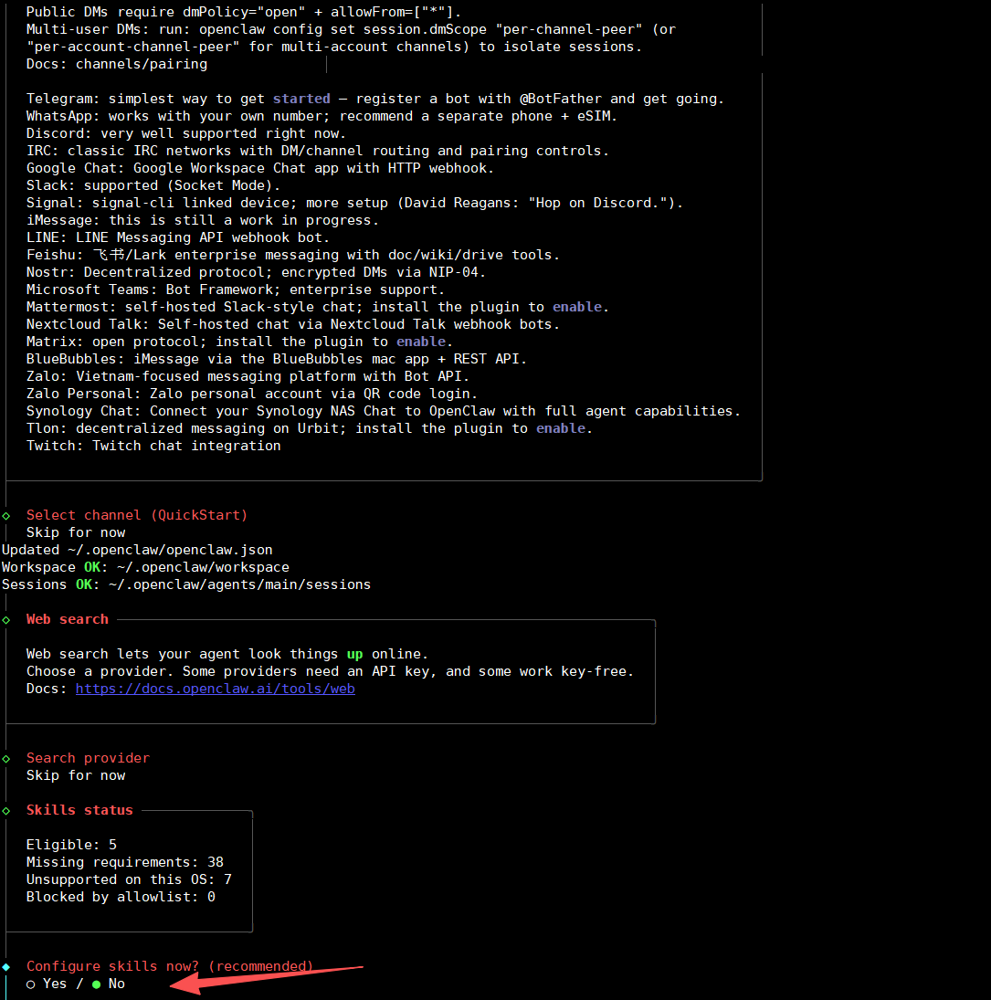The width and height of the screenshot is (991, 1000).
Task: Click the 'Multi-user DMs: run' command line
Action: pyautogui.click(x=351, y=29)
